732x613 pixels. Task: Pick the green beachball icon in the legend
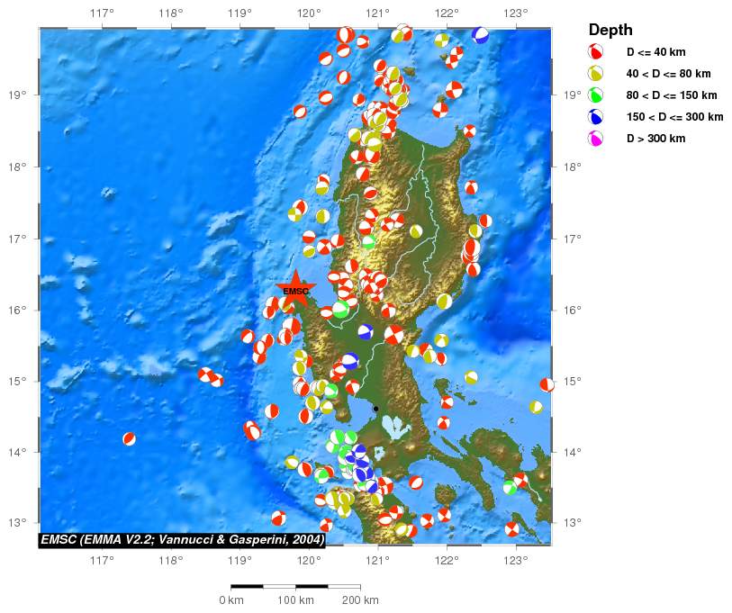click(x=595, y=95)
